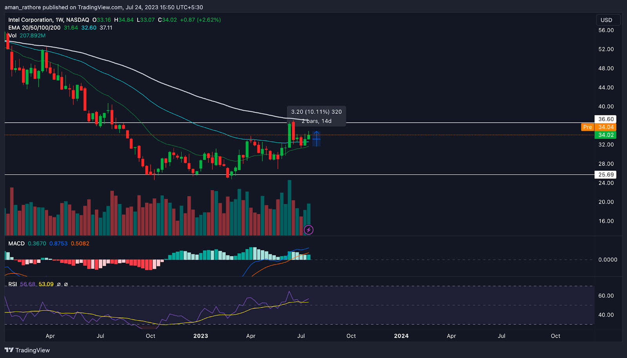Click the Vol 207.892M indicator legend
Viewport: 627px width, 358px height.
coord(27,36)
